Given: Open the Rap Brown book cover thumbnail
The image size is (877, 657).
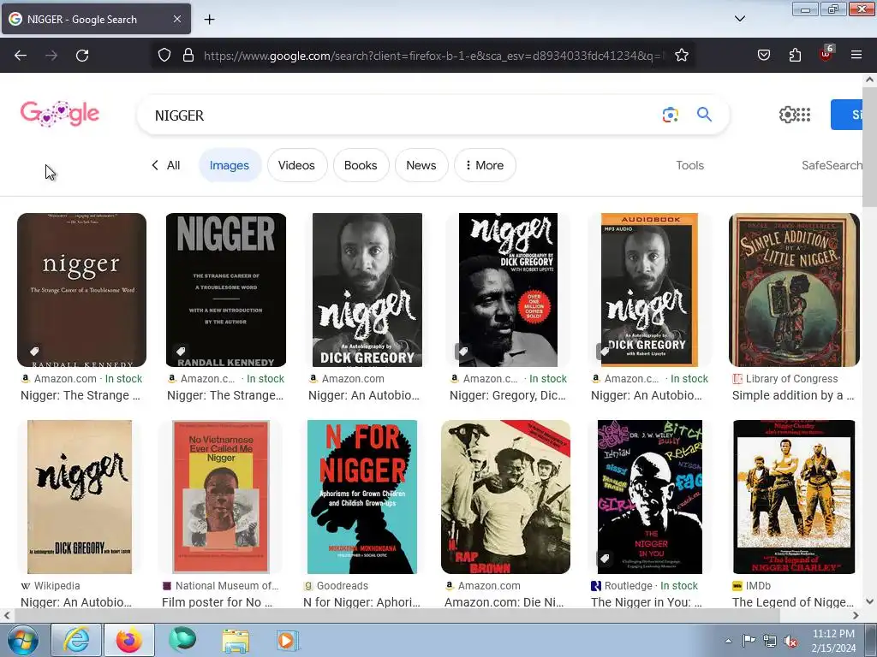Looking at the screenshot, I should tap(505, 497).
